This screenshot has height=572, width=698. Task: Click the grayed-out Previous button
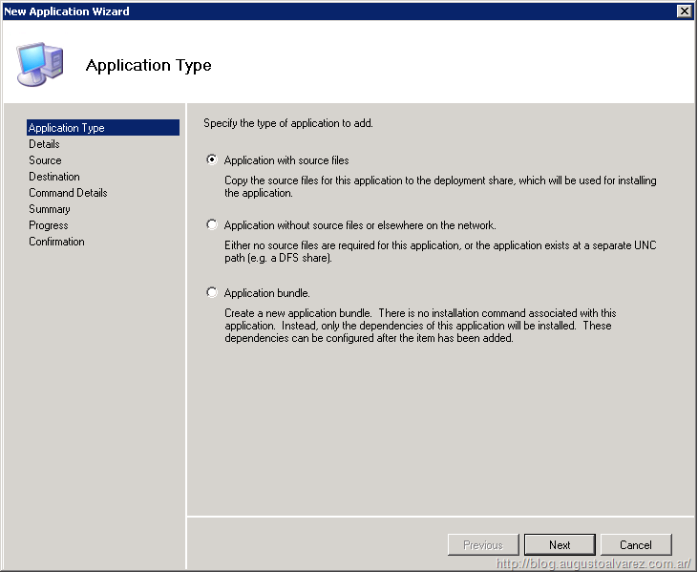(483, 545)
